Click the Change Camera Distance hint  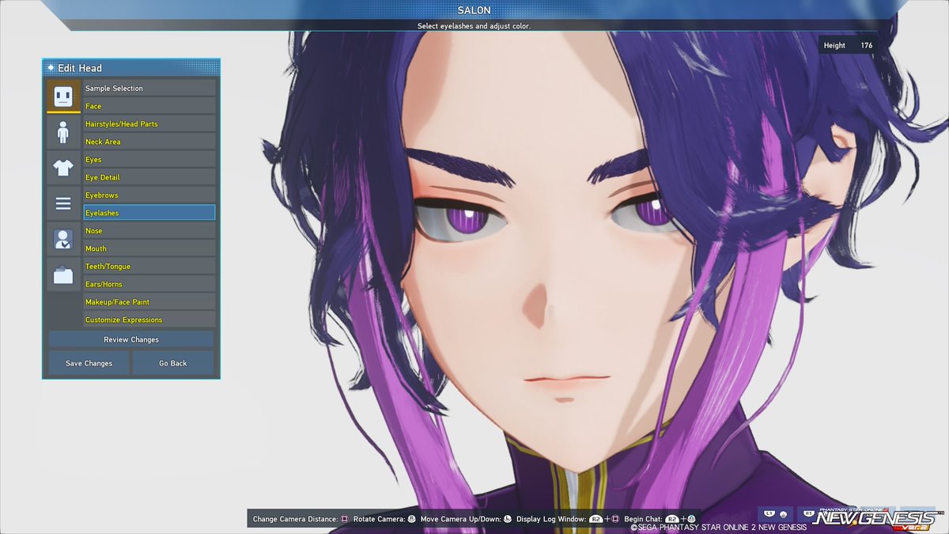click(301, 519)
